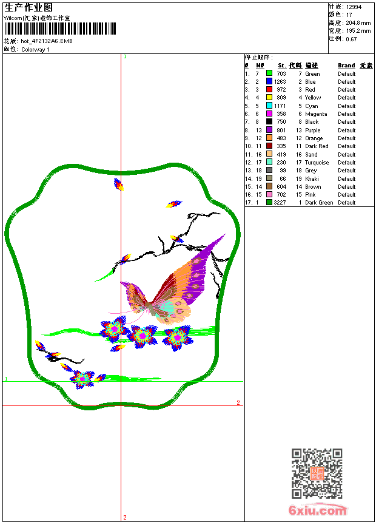This screenshot has width=376, height=522.
Task: Click 'Default' brand in the Pink row
Action: pos(347,195)
